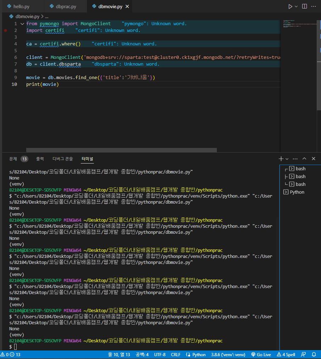Select the first bash terminal
This screenshot has height=359, width=321.
click(x=300, y=169)
